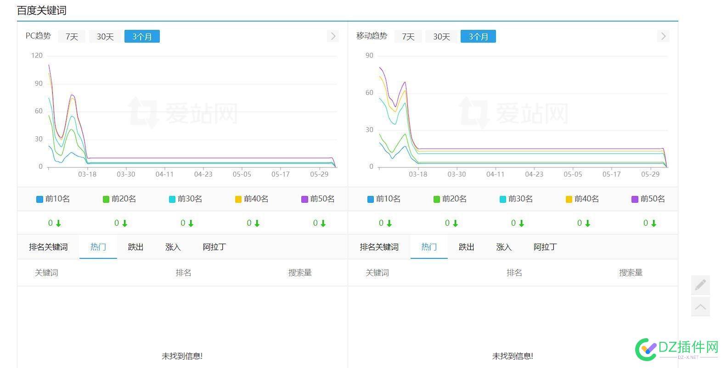Toggle 前20名 green legend in PC chart
Viewport: 727px width, 368px height.
click(x=119, y=199)
